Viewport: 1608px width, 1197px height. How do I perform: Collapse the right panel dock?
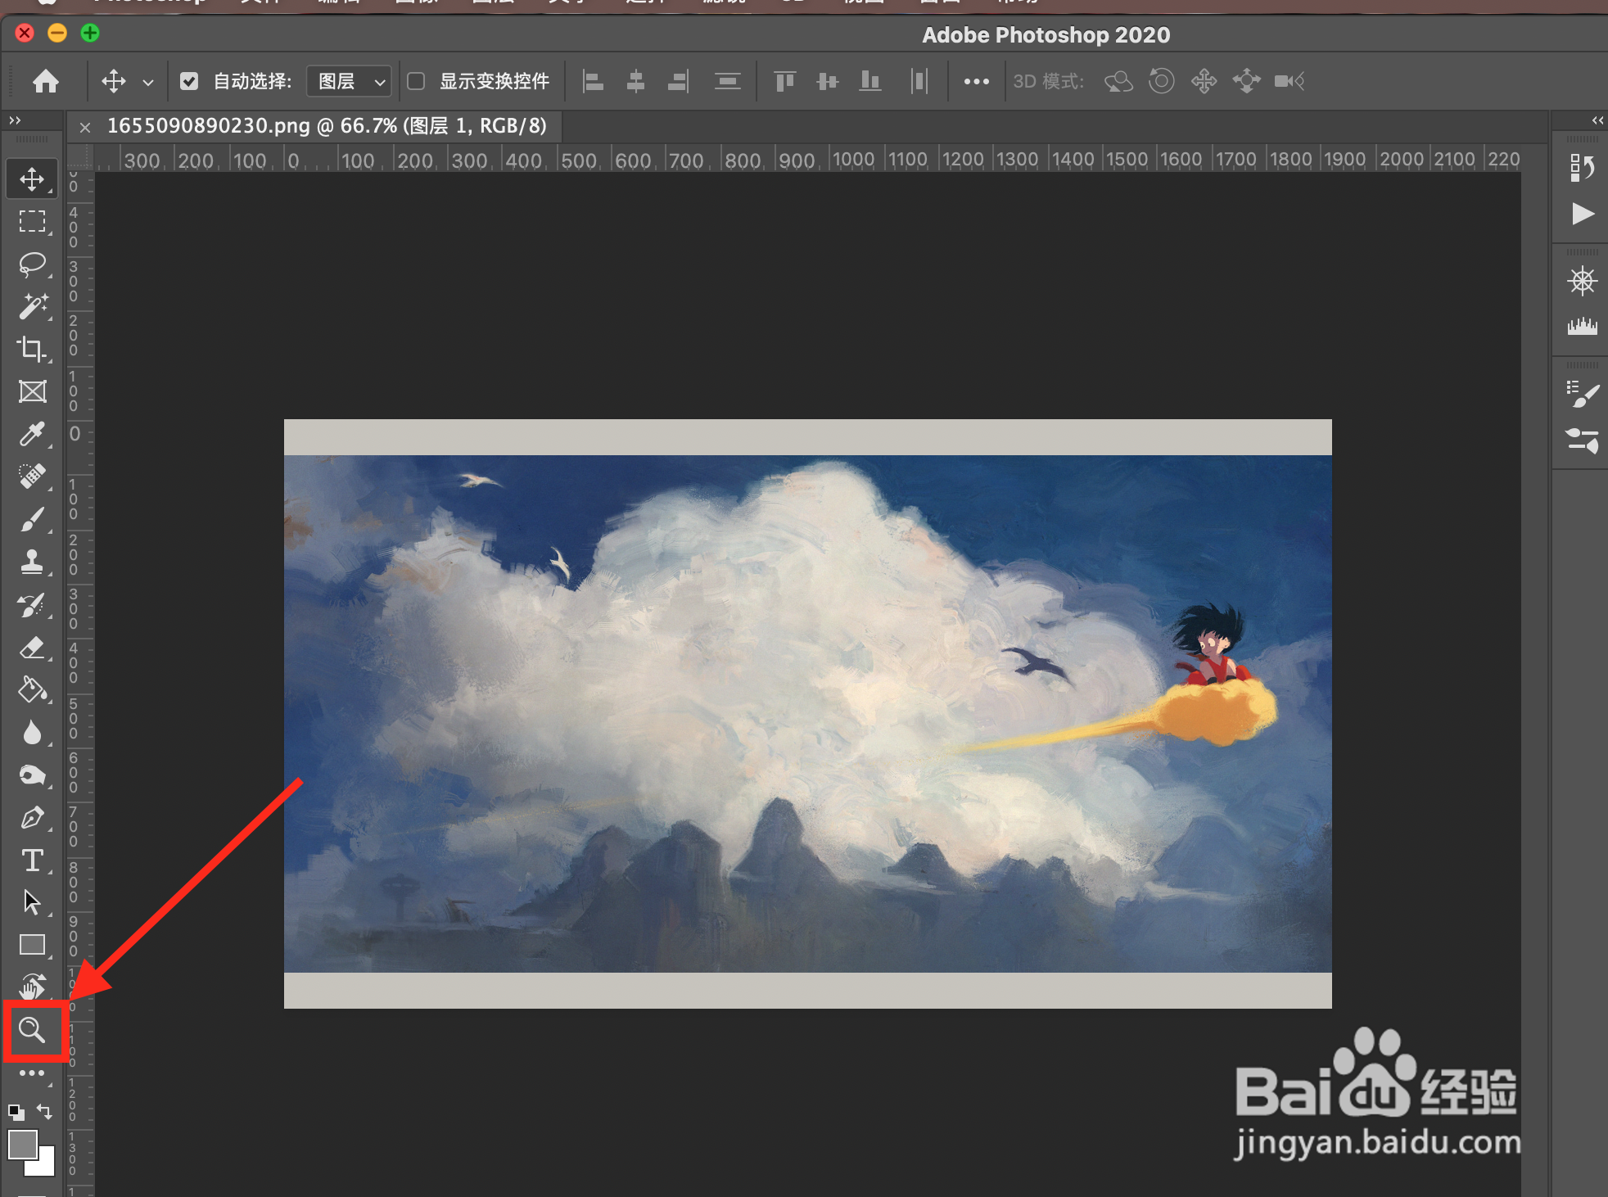click(1597, 120)
